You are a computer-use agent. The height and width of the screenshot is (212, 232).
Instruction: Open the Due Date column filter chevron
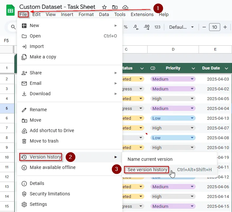[226, 68]
